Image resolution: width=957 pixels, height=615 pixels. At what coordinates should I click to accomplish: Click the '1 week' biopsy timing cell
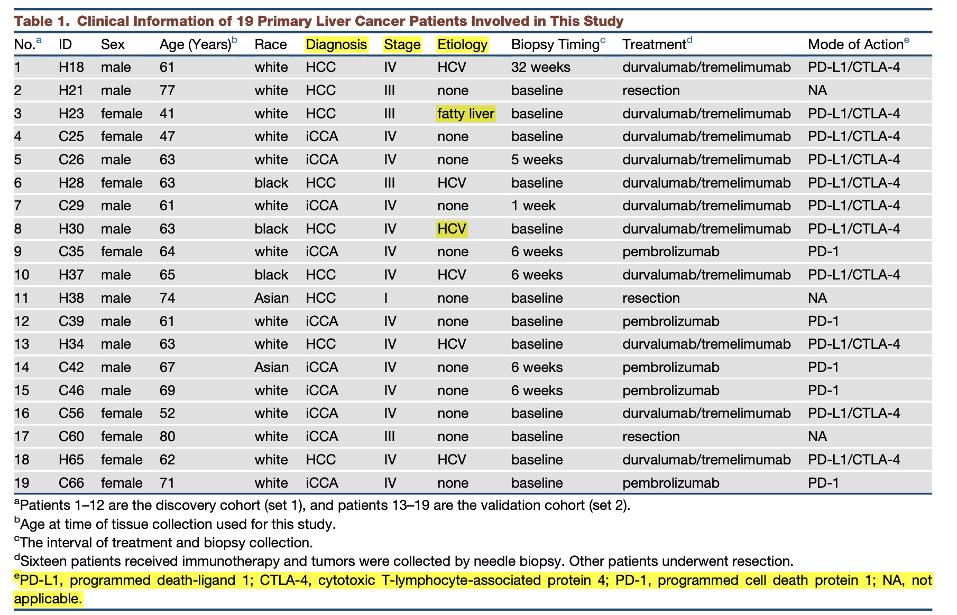pos(533,206)
